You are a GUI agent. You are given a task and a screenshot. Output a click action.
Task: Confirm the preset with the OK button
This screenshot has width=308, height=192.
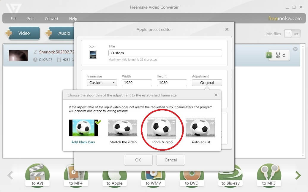coord(138,160)
